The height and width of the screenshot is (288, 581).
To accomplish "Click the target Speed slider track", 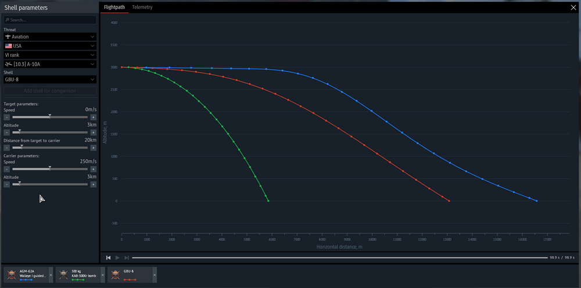I will 50,117.
